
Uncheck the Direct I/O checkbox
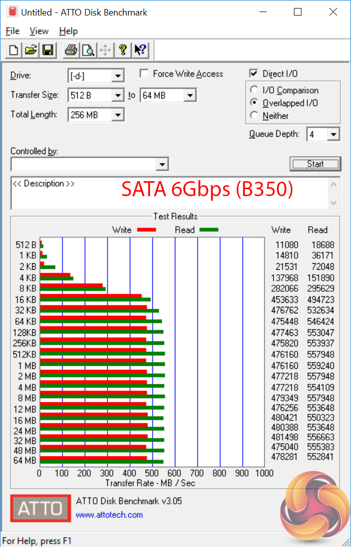click(x=254, y=74)
